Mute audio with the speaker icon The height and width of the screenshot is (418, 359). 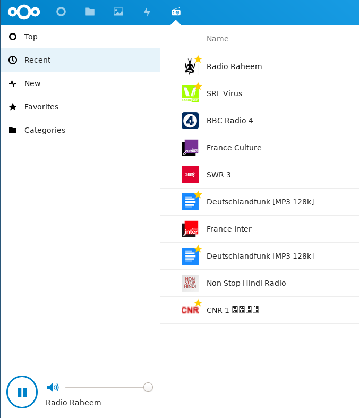pyautogui.click(x=53, y=387)
